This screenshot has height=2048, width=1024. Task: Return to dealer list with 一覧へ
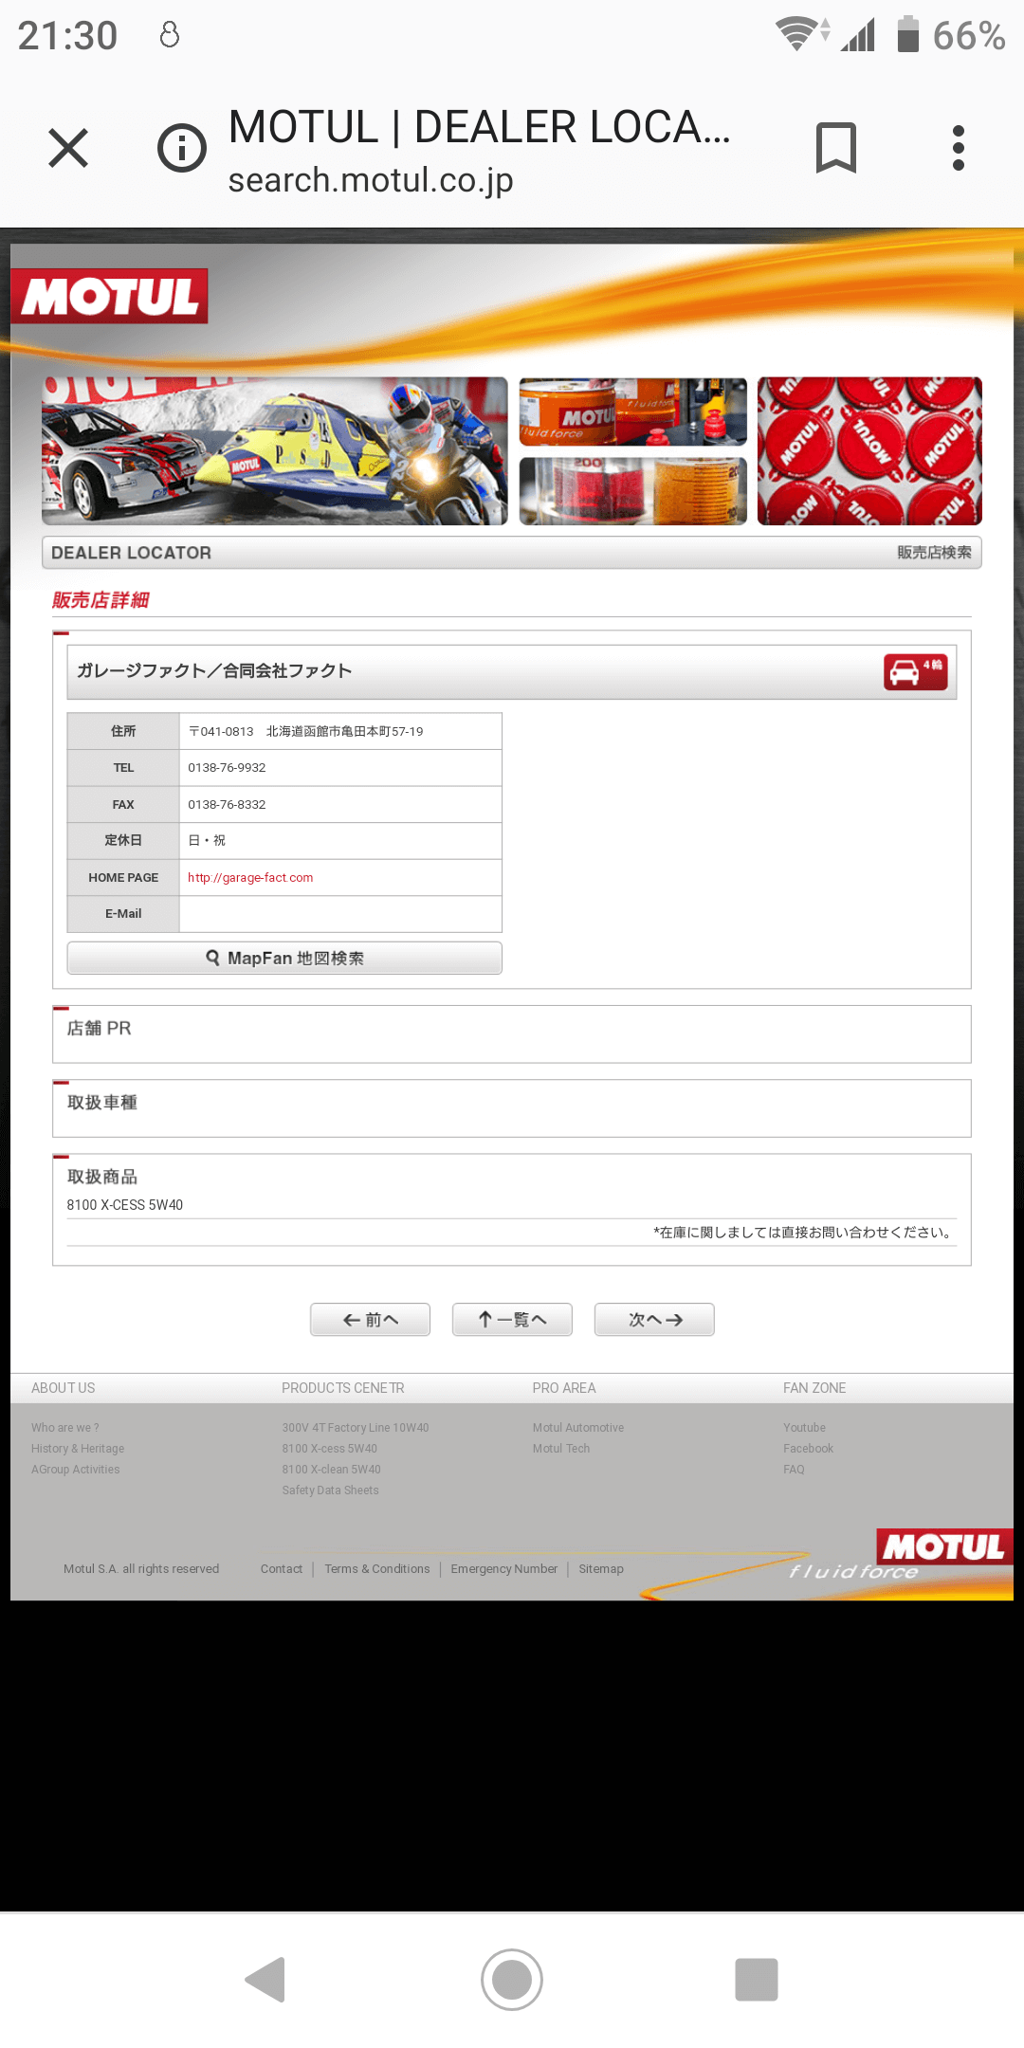click(512, 1320)
